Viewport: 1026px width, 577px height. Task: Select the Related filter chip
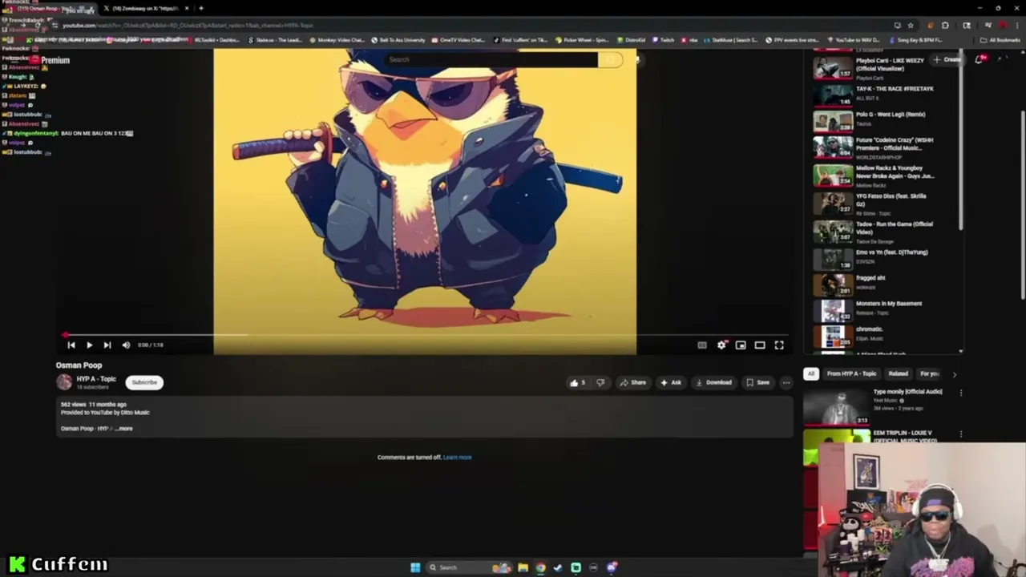tap(899, 373)
